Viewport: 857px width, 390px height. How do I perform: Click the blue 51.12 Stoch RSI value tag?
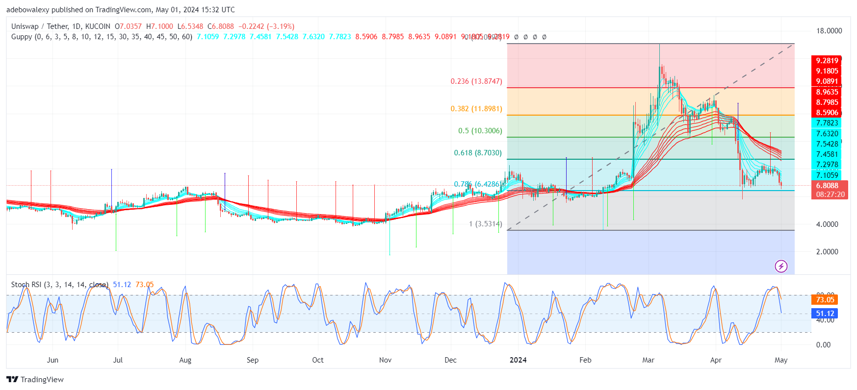[825, 314]
